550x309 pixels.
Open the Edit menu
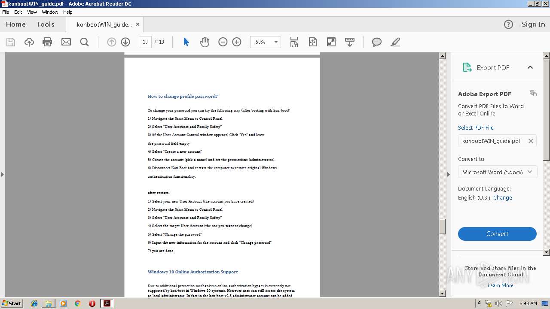pos(18,12)
